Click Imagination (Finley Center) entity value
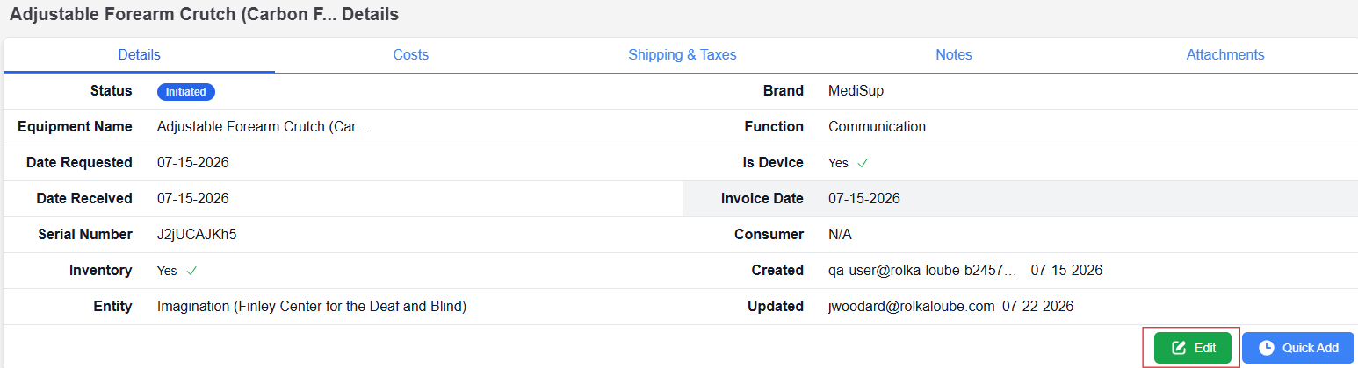The height and width of the screenshot is (368, 1358). click(312, 307)
